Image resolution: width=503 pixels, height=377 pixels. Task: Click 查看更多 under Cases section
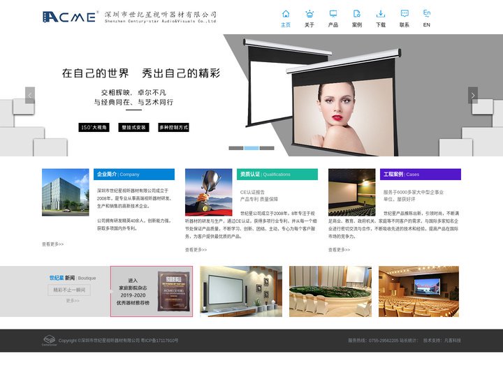(339, 250)
